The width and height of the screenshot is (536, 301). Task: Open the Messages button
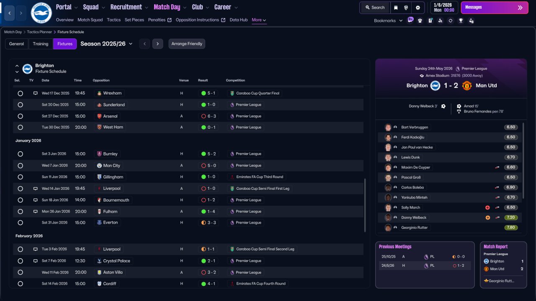(x=495, y=8)
